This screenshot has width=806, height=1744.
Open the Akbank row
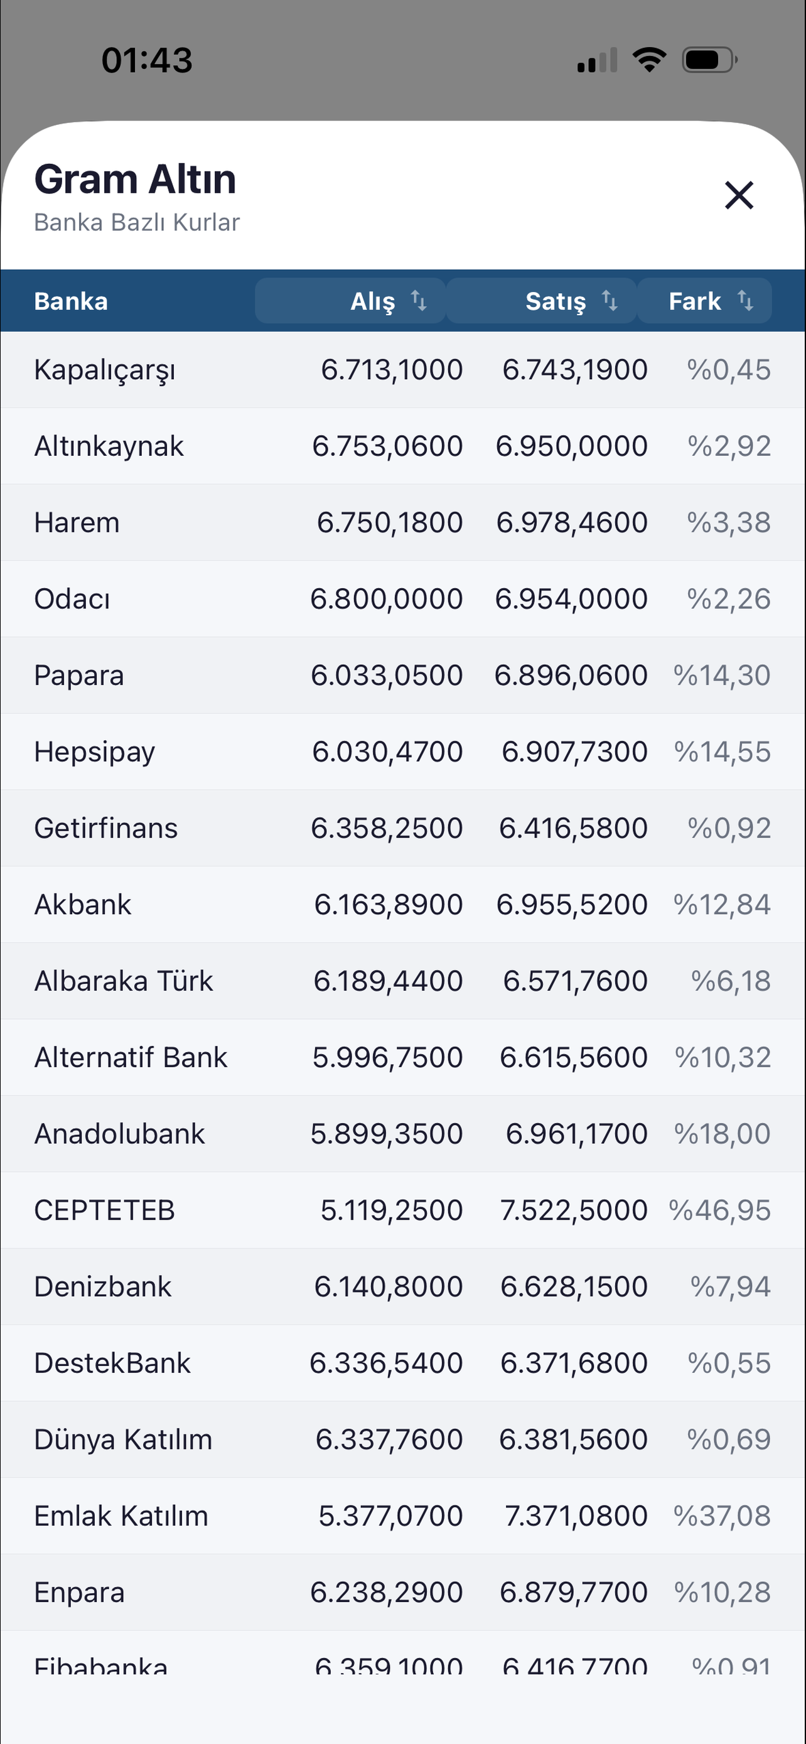coord(402,905)
